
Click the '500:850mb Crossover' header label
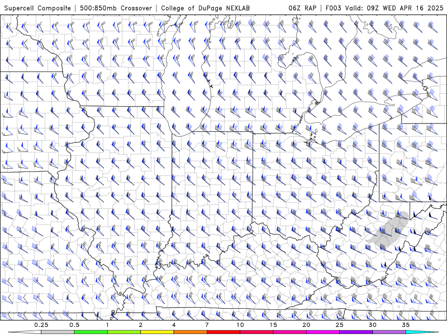tap(116, 8)
